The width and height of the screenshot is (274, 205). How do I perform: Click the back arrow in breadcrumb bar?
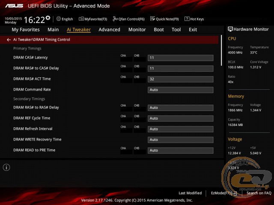coord(9,40)
